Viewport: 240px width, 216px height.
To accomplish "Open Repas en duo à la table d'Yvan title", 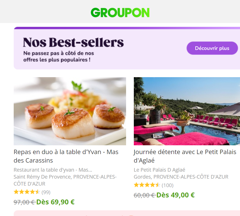I will pyautogui.click(x=66, y=156).
